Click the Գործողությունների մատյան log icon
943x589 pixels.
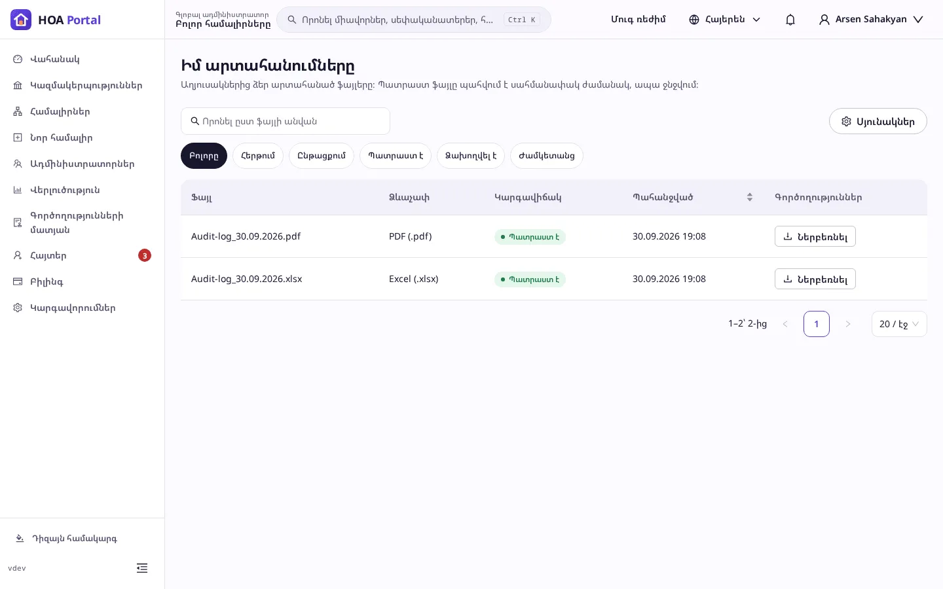(x=18, y=223)
